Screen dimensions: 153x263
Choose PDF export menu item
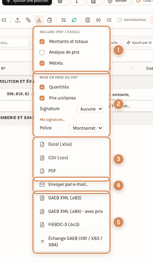pos(72,171)
